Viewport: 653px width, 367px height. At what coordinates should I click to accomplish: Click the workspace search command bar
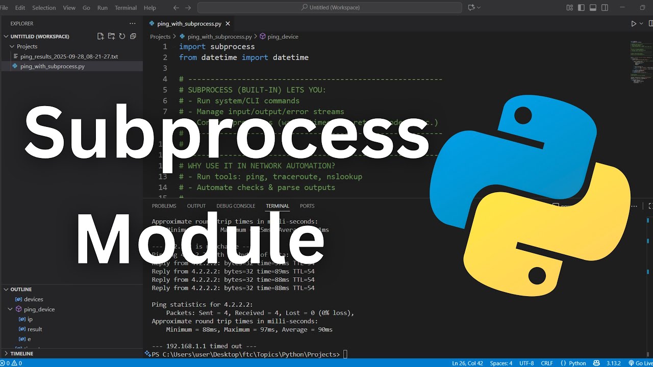(x=330, y=8)
